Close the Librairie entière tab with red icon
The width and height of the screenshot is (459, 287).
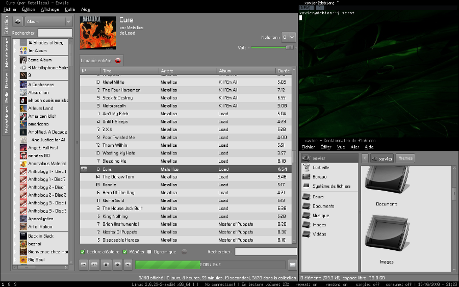(118, 61)
